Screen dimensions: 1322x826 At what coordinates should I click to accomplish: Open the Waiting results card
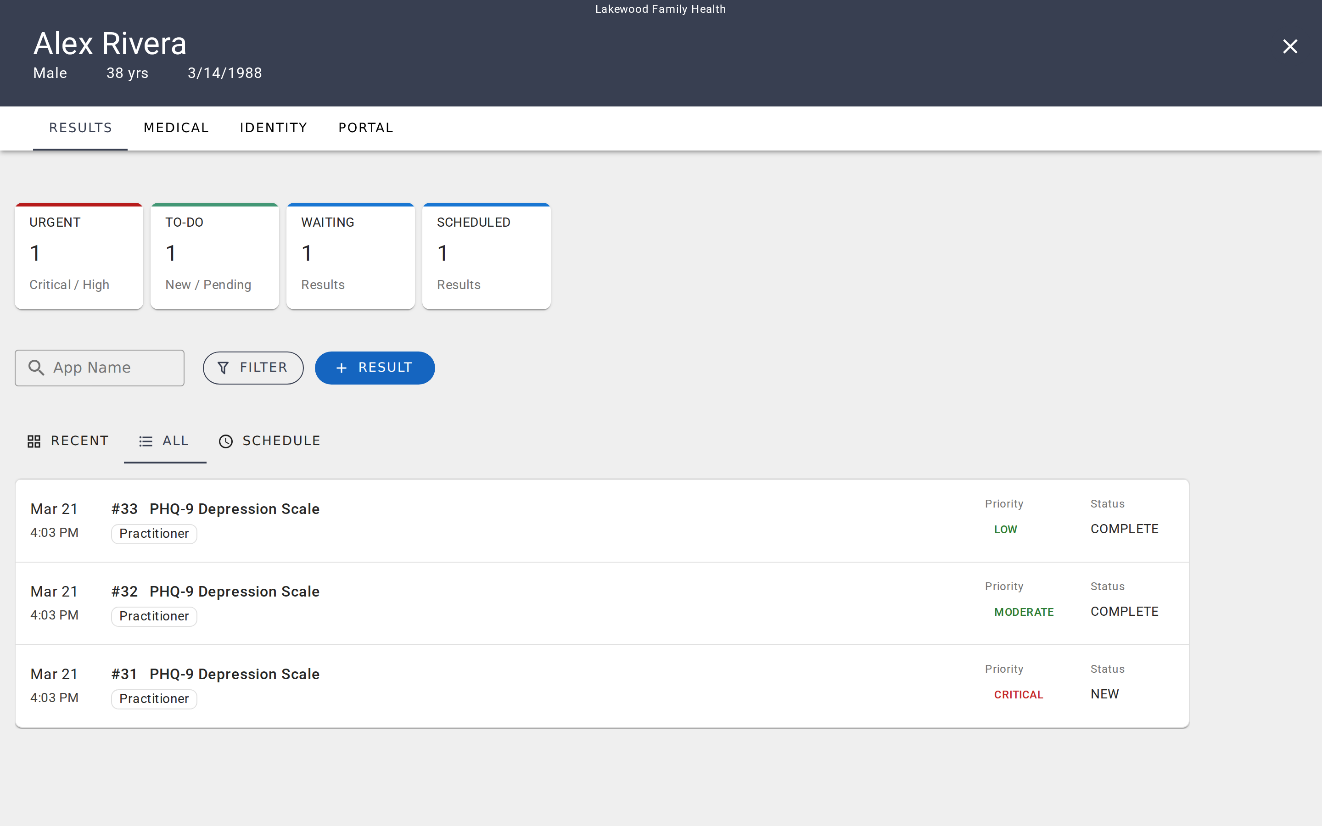pyautogui.click(x=350, y=256)
